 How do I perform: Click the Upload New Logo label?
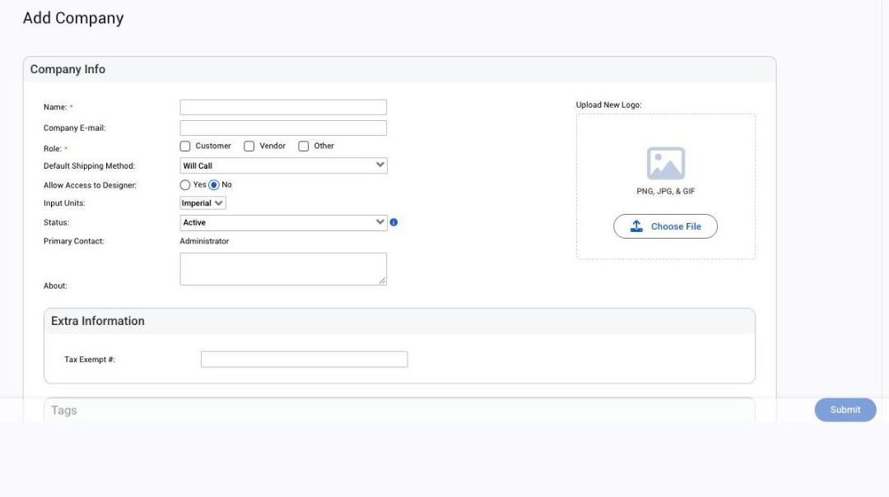coord(608,105)
